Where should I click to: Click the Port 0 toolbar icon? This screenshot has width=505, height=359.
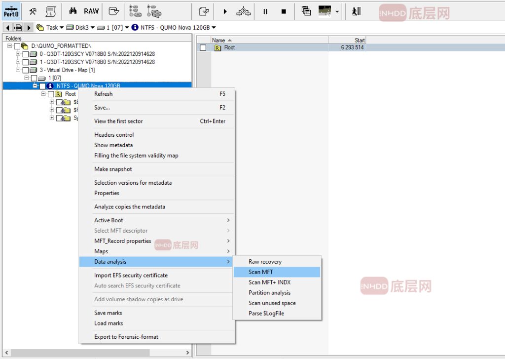11,11
